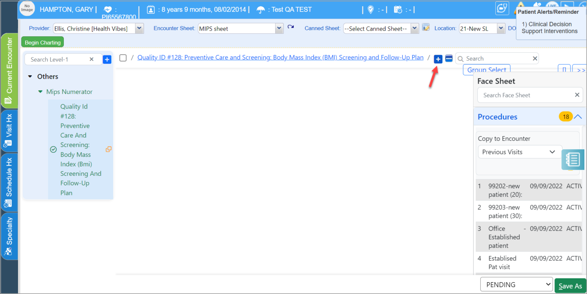Click the Begin Charting button
This screenshot has height=294, width=587.
[42, 42]
